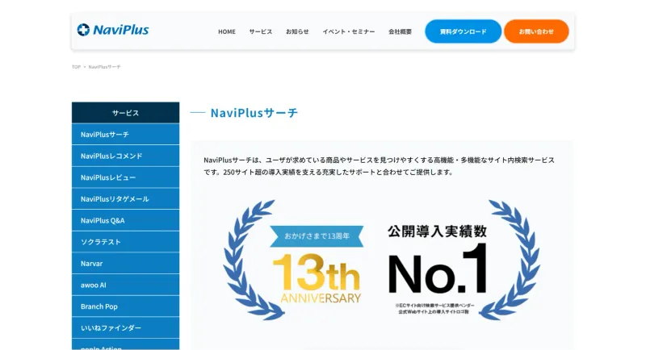Viewport: 646px width, 350px height.
Task: Click the blue 資料ダウンロード button
Action: click(x=463, y=31)
